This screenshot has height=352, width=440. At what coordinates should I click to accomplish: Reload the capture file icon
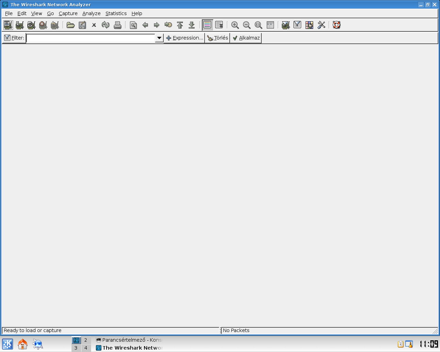point(106,25)
